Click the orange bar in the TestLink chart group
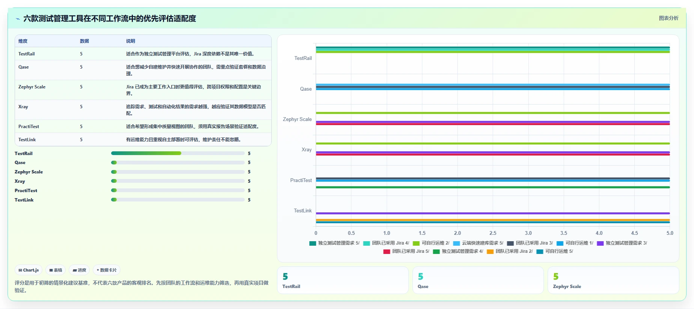Image resolution: width=694 pixels, height=309 pixels. (493, 220)
